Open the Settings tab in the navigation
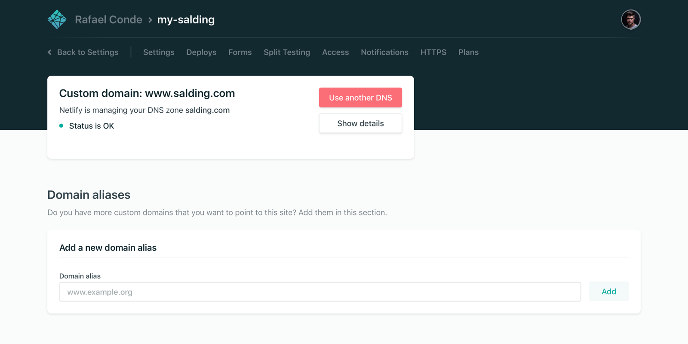This screenshot has width=688, height=344. [x=159, y=52]
